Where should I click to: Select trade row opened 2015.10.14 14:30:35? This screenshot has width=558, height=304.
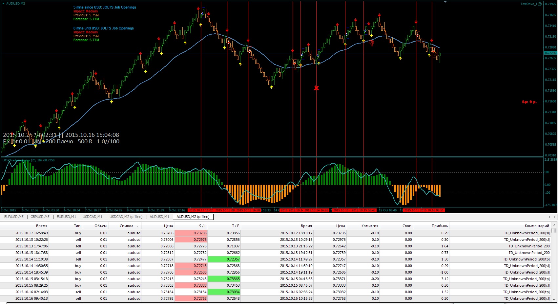276,266
